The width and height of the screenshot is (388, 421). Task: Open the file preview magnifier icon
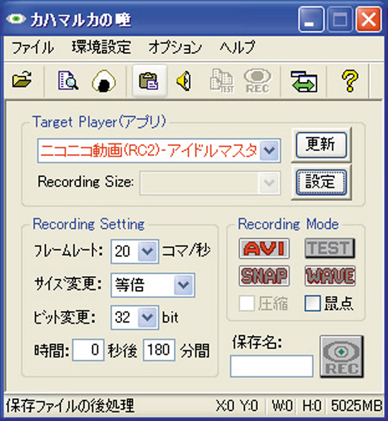pos(68,80)
